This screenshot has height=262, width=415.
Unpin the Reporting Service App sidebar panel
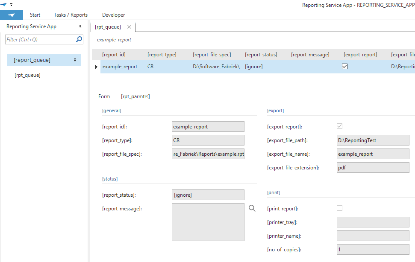pyautogui.click(x=79, y=26)
